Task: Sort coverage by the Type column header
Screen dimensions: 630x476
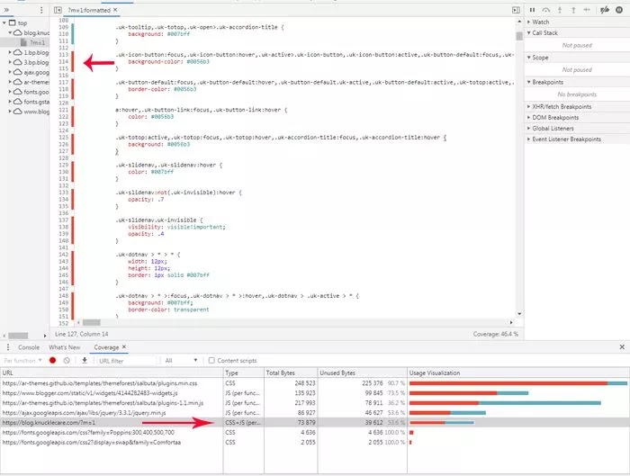Action: (244, 373)
